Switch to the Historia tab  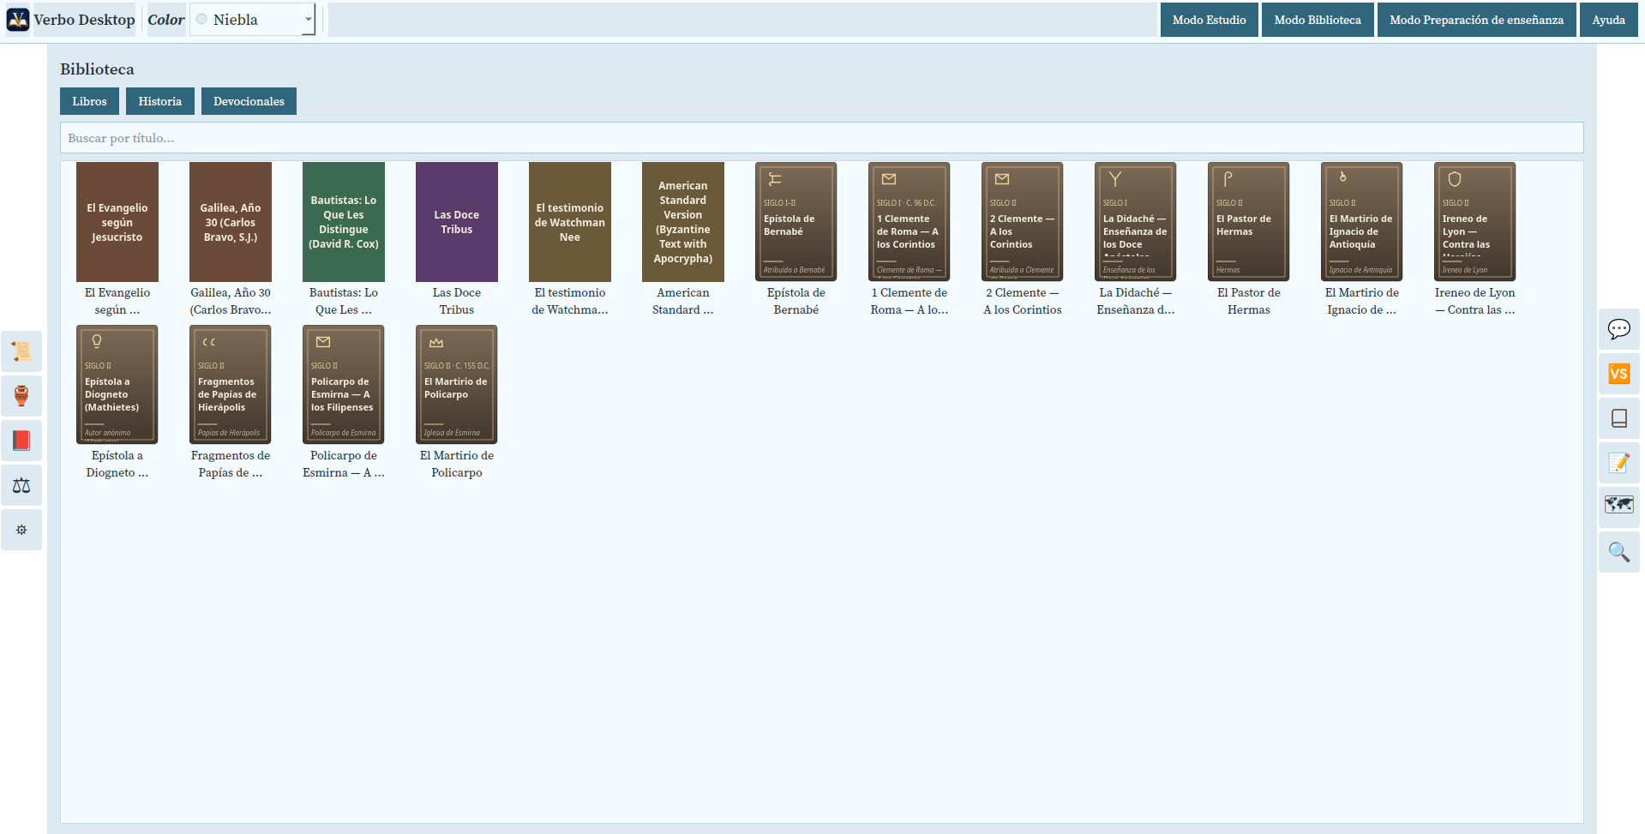pos(160,101)
